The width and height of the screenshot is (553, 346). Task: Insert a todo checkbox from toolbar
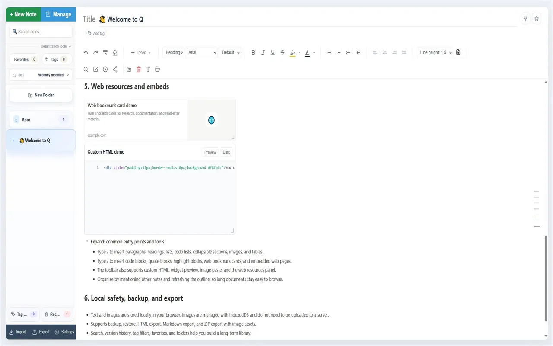pos(95,69)
